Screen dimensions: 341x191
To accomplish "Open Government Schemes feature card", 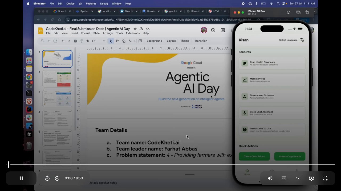I will click(272, 97).
